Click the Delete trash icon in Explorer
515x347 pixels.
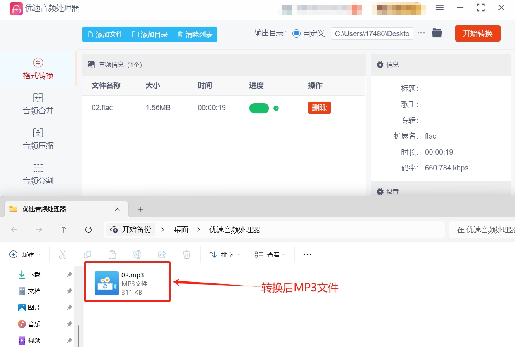pyautogui.click(x=187, y=255)
